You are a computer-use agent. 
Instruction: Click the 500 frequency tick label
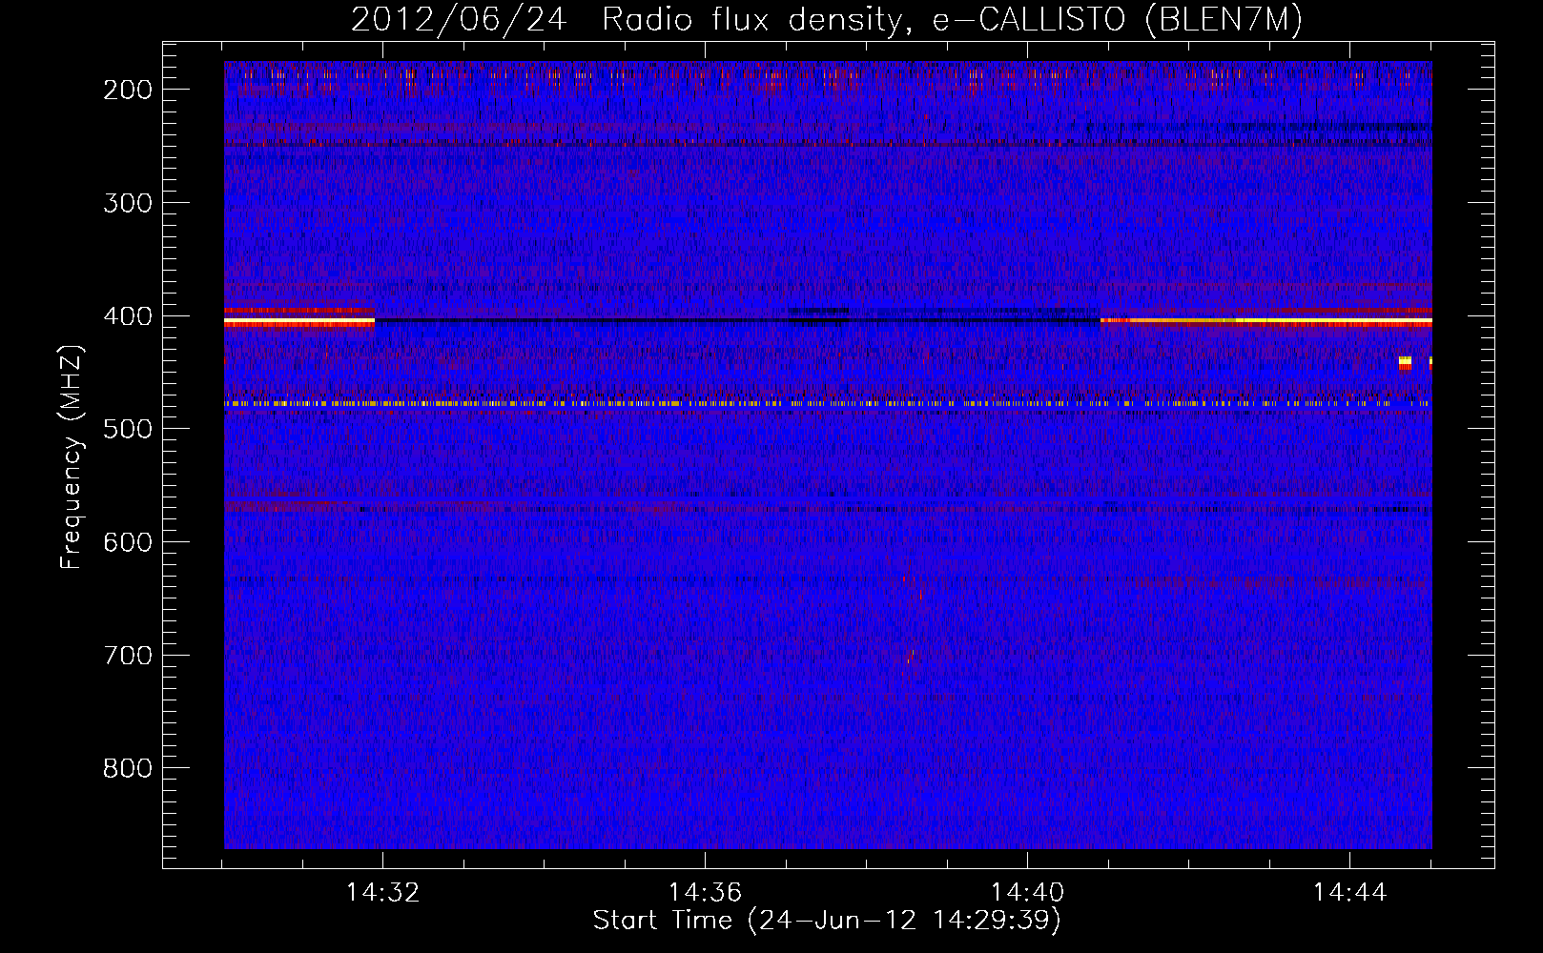(x=128, y=429)
